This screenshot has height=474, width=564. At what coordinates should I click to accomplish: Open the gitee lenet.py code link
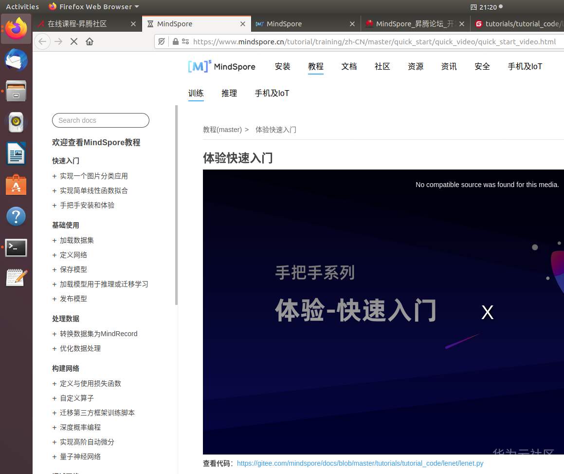click(360, 463)
